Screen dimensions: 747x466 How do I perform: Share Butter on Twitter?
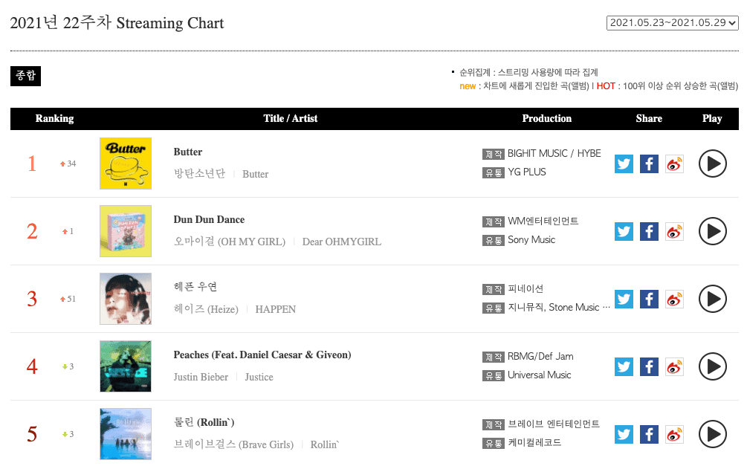(x=624, y=164)
